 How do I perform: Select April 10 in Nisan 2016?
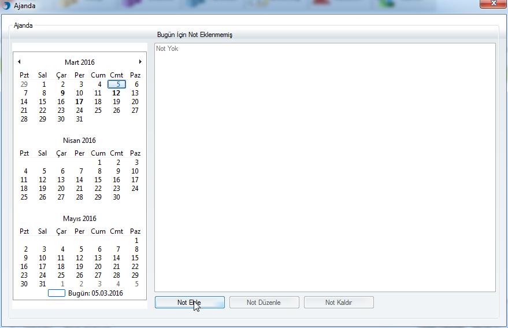[135, 171]
